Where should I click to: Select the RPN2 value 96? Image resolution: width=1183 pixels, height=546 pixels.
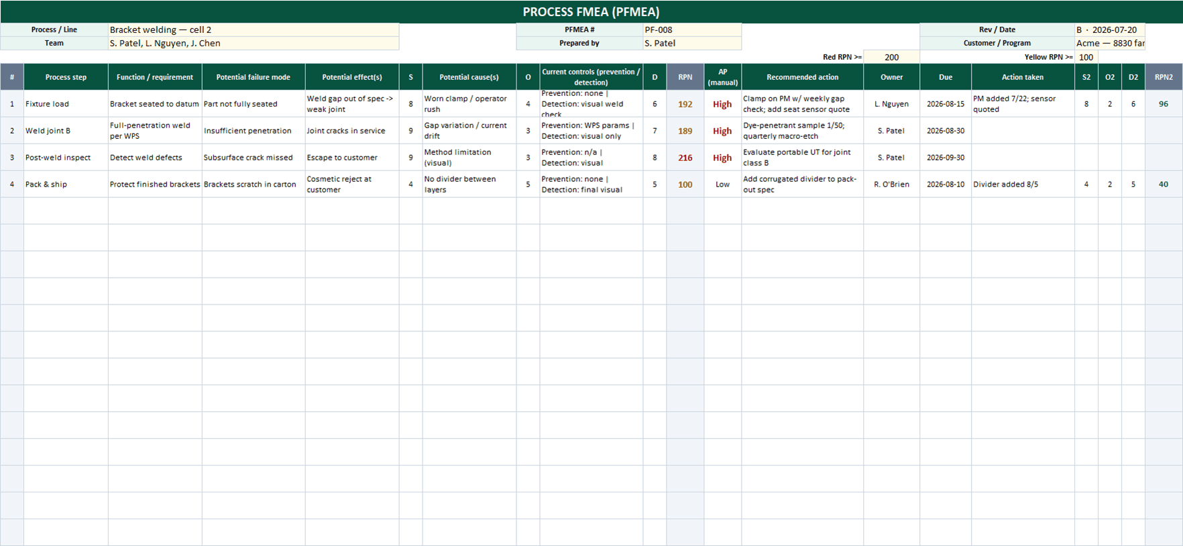coord(1164,104)
